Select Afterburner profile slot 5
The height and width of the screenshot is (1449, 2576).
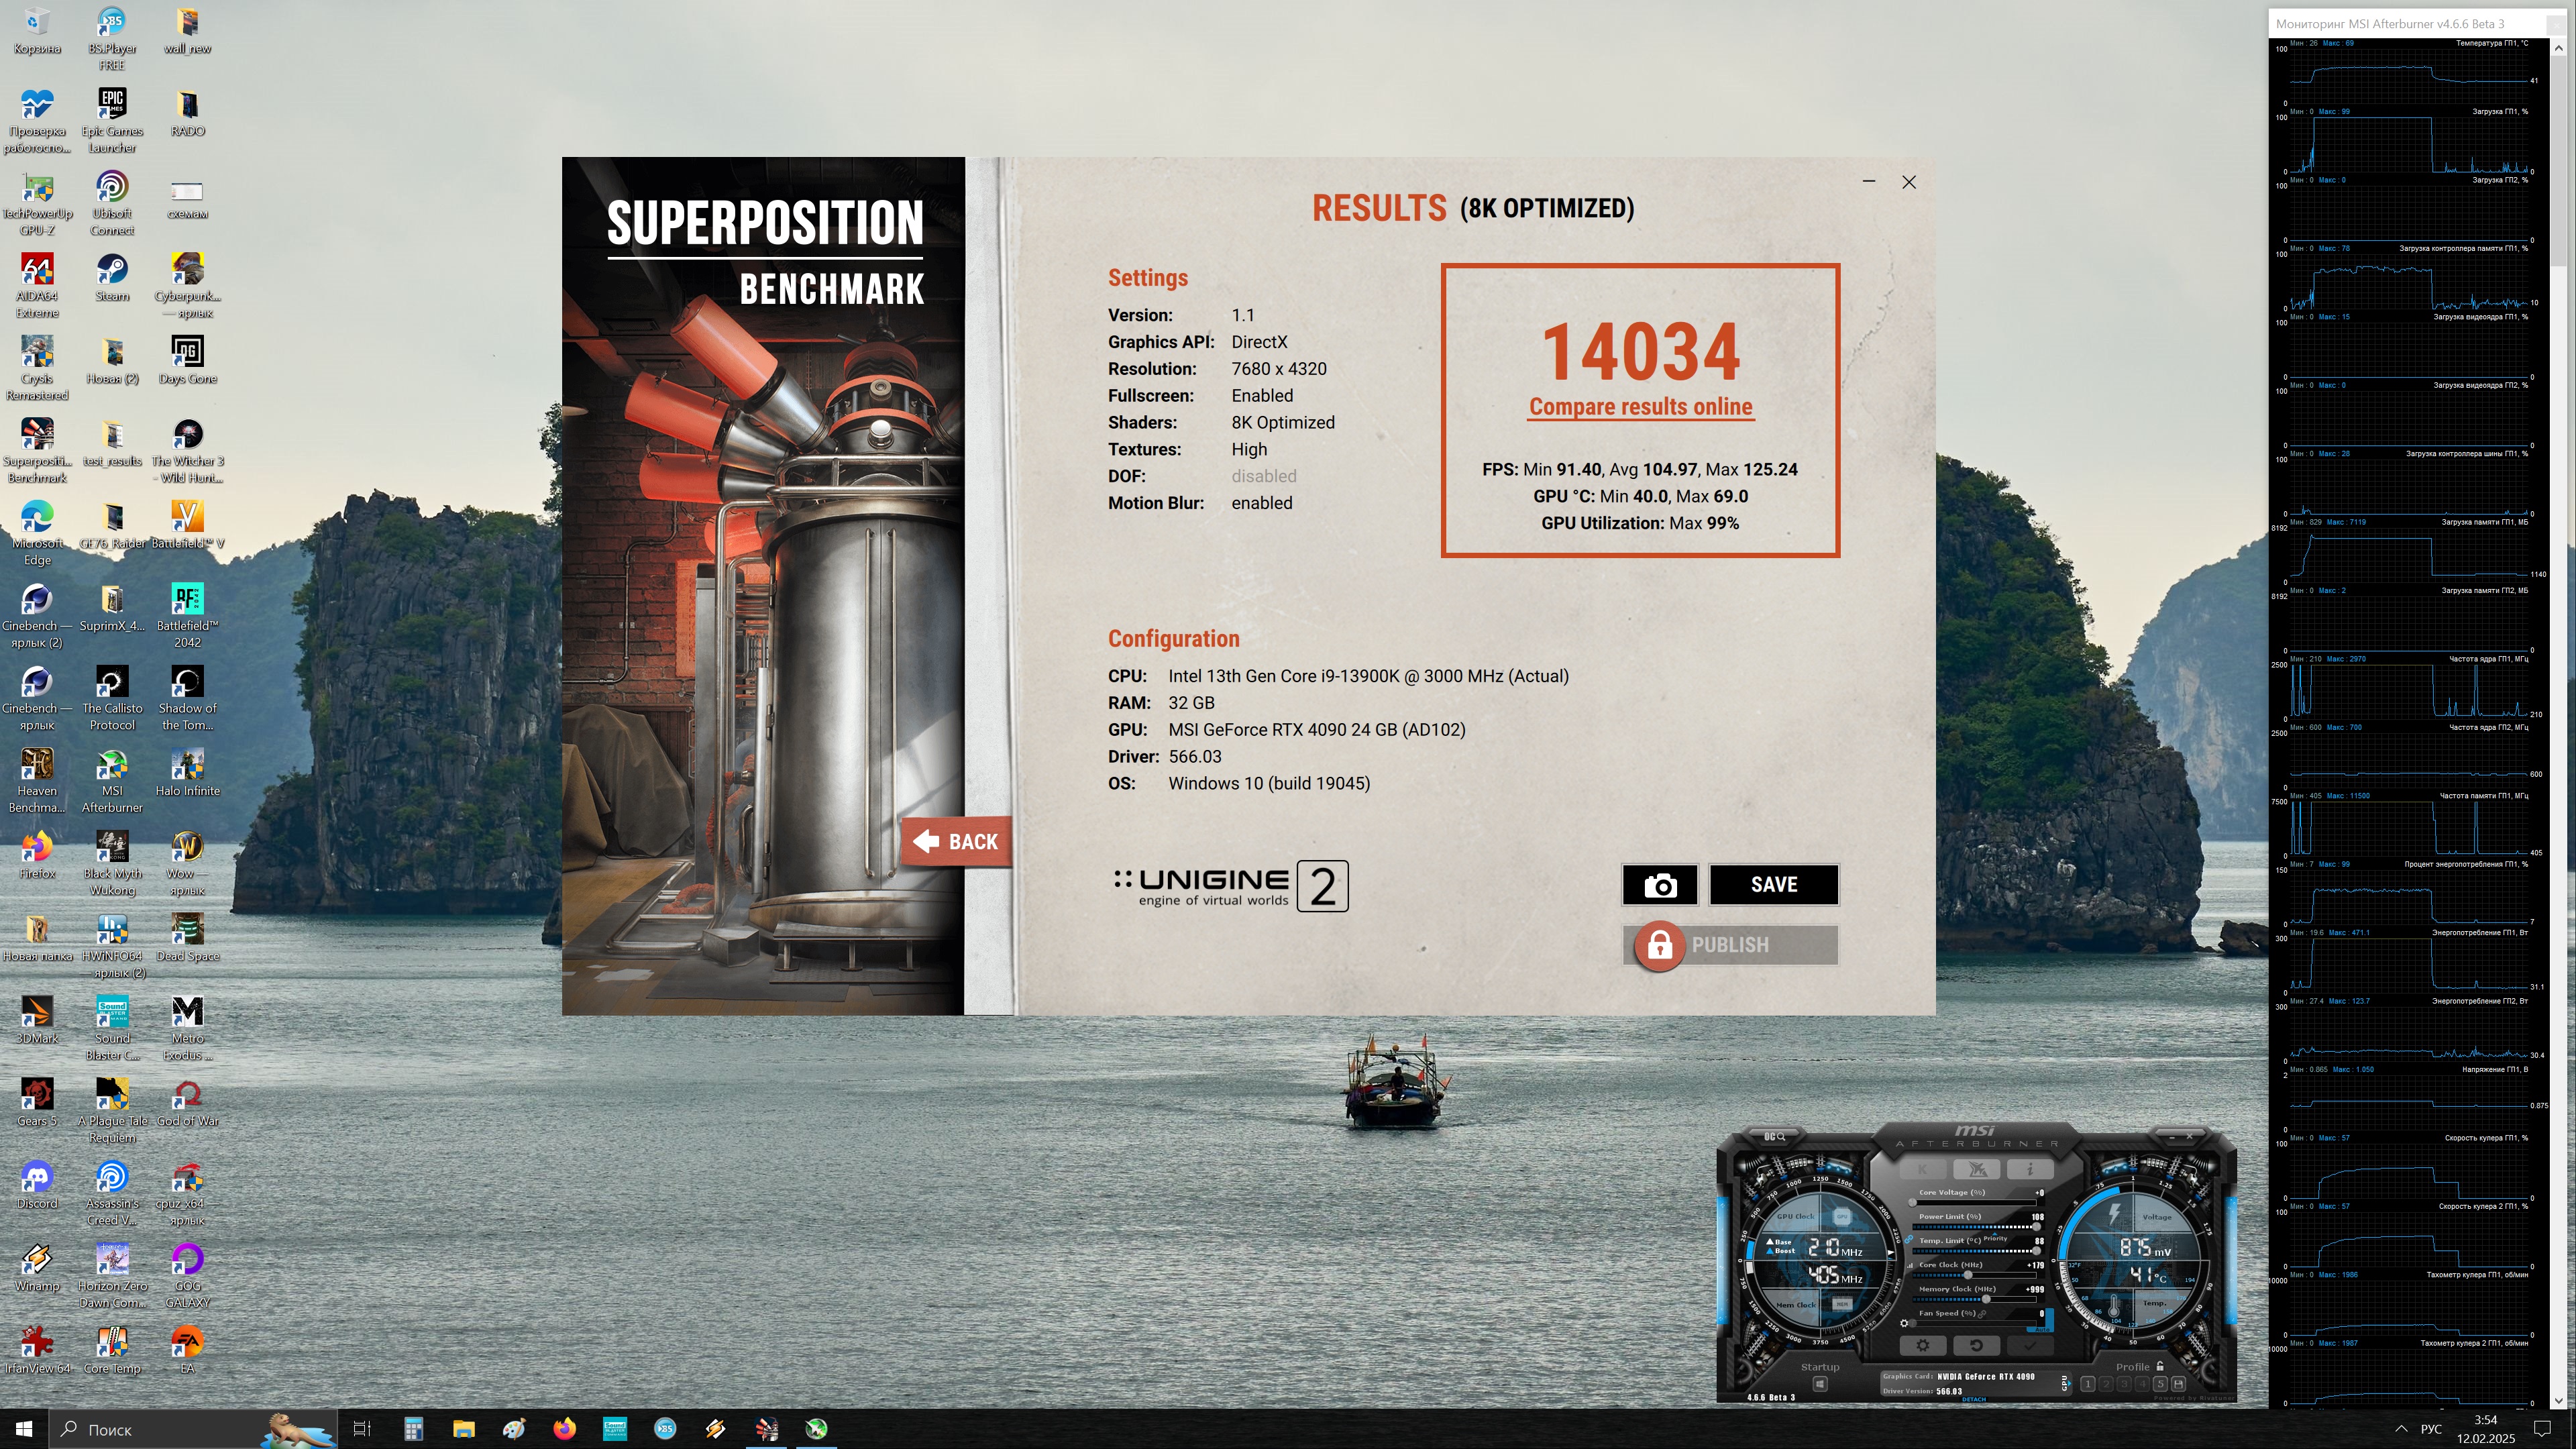coord(2160,1384)
